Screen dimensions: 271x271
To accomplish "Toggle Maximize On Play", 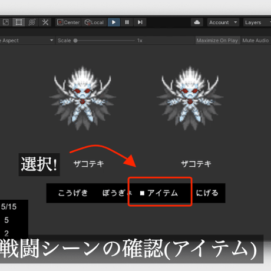I will click(x=217, y=41).
